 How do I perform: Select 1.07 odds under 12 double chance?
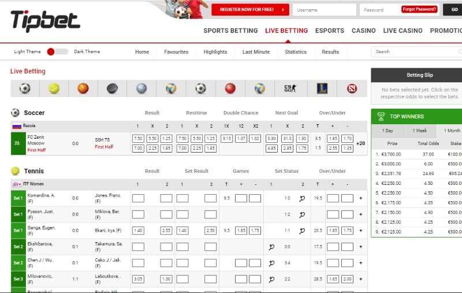241,139
